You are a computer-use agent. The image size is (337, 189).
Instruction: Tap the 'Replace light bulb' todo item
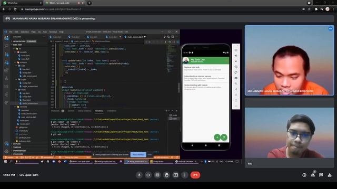205,69
